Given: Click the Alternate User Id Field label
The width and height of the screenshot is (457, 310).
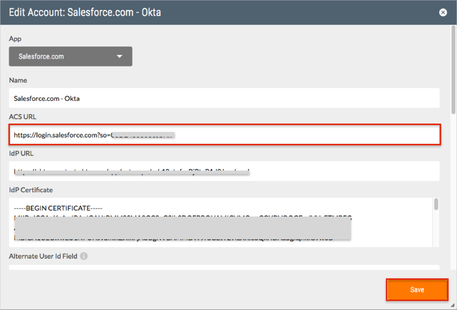Looking at the screenshot, I should pos(43,256).
